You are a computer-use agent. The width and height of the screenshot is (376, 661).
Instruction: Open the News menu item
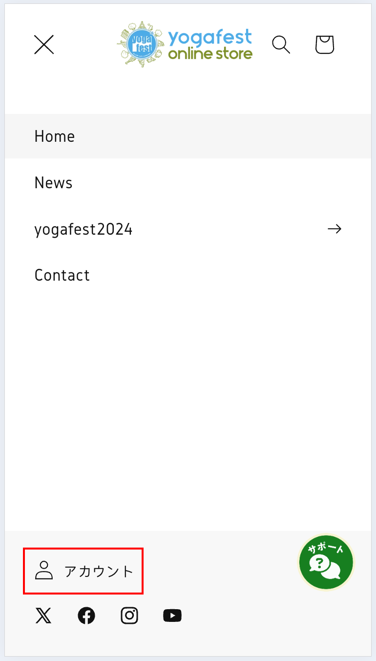point(188,182)
